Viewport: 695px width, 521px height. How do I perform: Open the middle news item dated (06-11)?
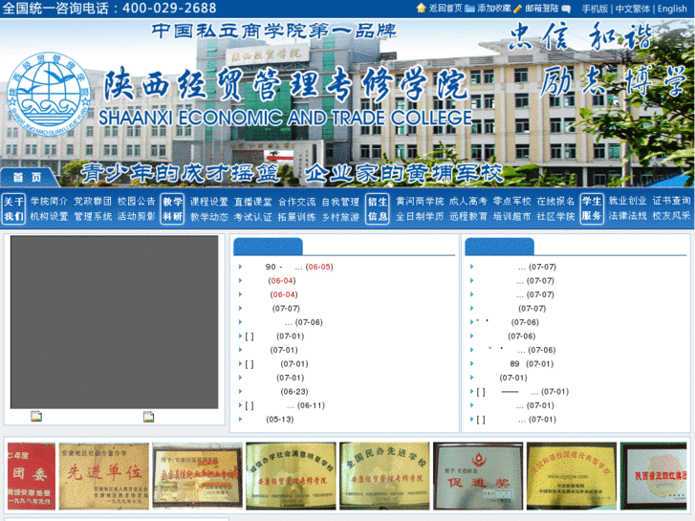pos(285,405)
